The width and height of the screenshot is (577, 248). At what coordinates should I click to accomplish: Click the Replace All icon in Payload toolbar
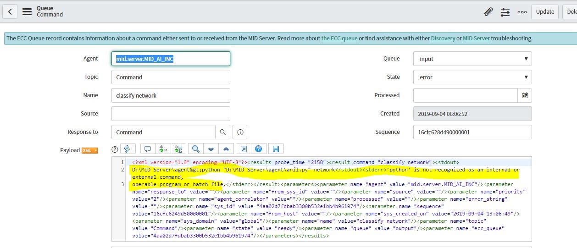(x=178, y=149)
